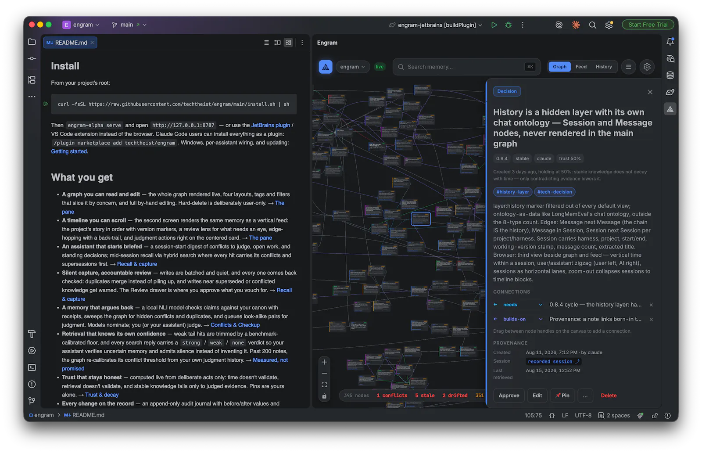Switch README to editor and preview split

(x=277, y=43)
